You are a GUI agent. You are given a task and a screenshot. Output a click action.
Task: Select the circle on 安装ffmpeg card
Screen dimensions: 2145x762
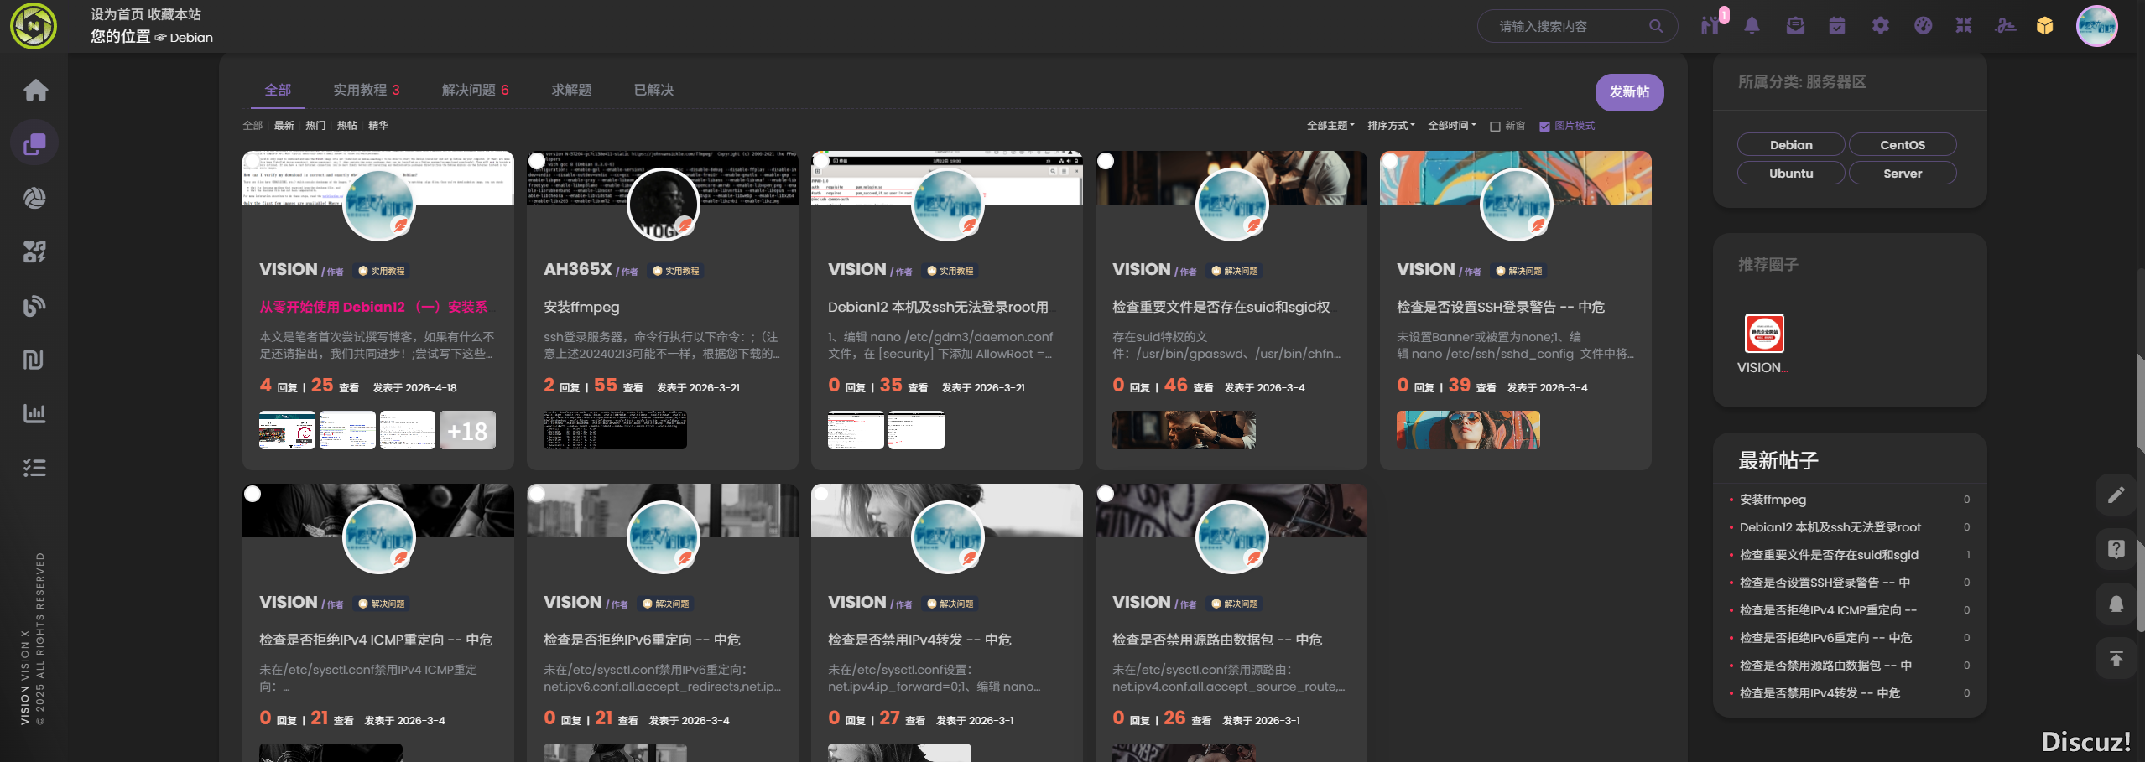click(x=537, y=161)
